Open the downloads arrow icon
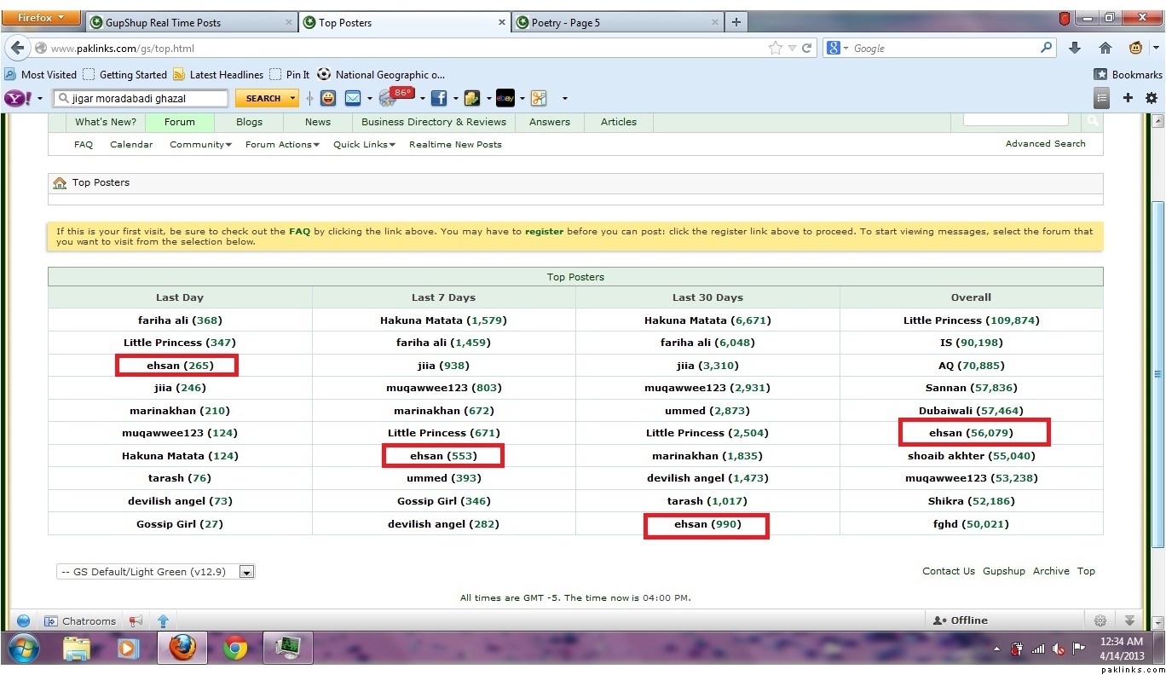 click(x=1075, y=48)
